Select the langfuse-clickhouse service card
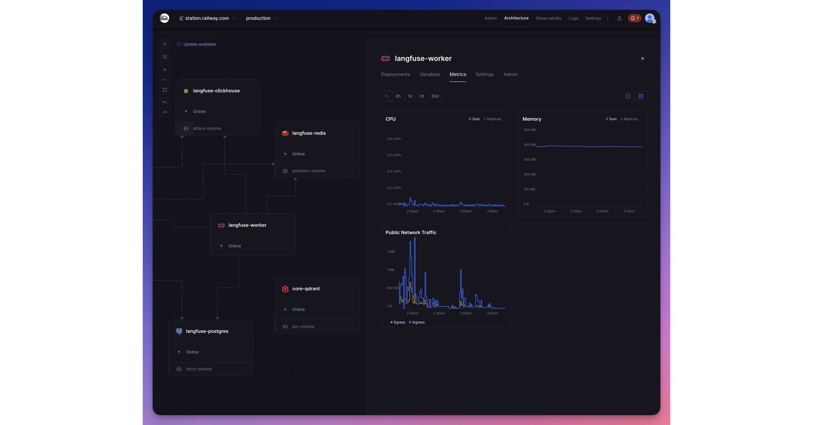This screenshot has width=813, height=425. [x=218, y=101]
